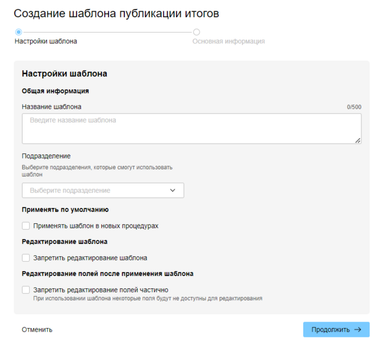This screenshot has width=385, height=341.
Task: Expand the dropdown using its chevron arrow
Action: [173, 191]
